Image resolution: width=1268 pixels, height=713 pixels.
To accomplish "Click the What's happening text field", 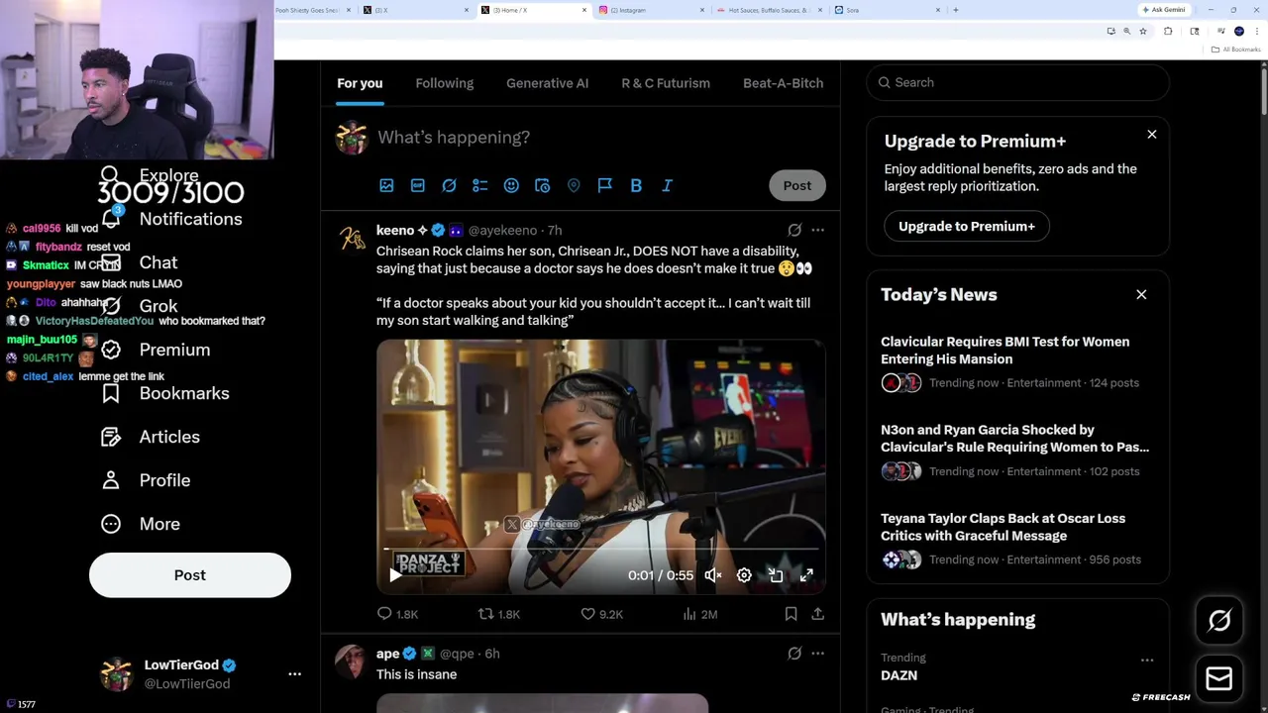I will coord(454,138).
